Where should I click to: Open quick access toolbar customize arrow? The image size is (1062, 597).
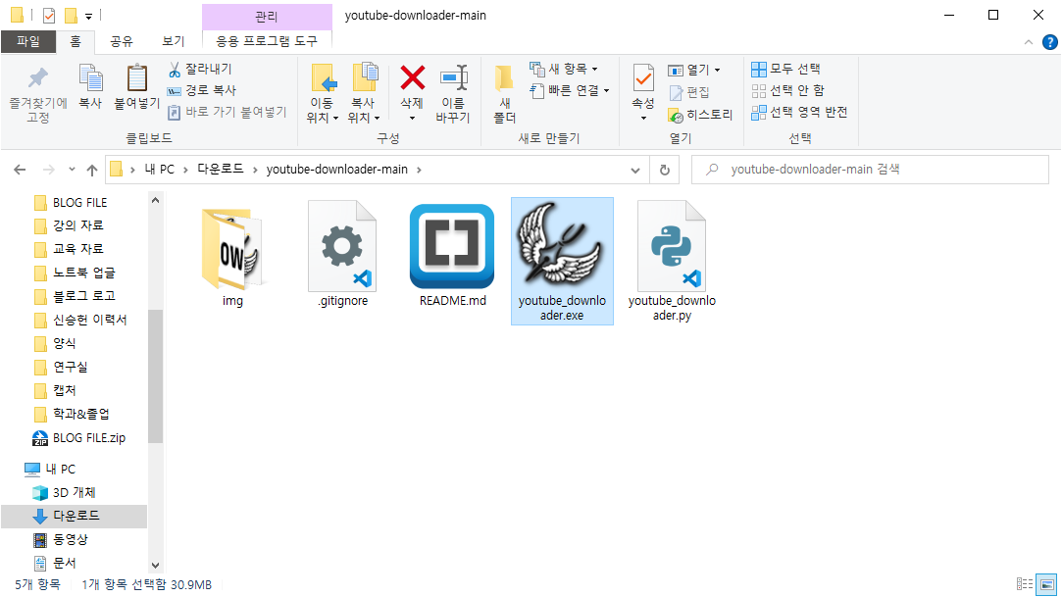click(x=88, y=16)
